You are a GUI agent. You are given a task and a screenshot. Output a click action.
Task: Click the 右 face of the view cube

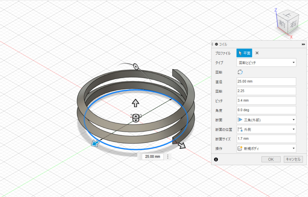(293, 24)
